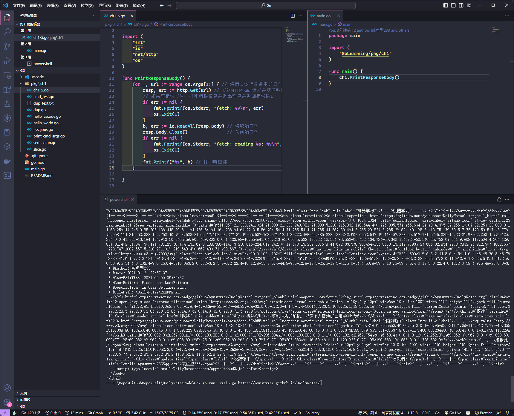Expand the Timeline section
Image resolution: width=514 pixels, height=416 pixels.
pyautogui.click(x=57, y=400)
